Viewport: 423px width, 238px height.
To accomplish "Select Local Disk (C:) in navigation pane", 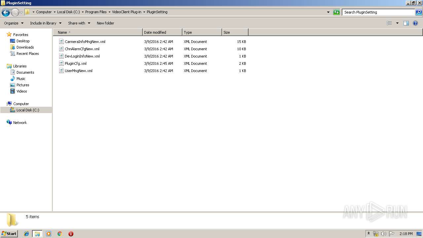I will point(28,110).
